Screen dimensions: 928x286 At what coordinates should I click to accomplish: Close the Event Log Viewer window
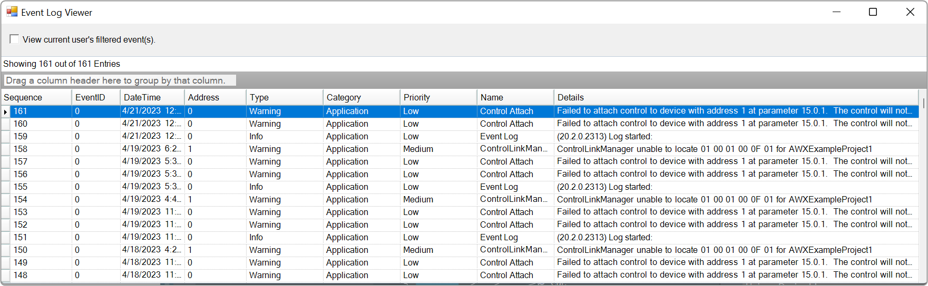click(910, 12)
